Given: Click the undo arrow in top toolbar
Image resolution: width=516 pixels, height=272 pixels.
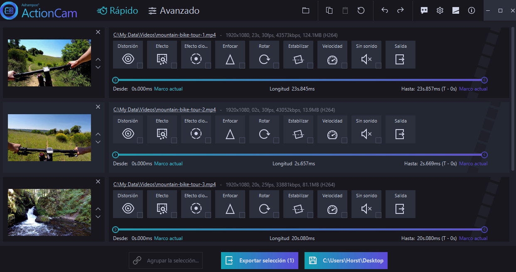Looking at the screenshot, I should (385, 10).
